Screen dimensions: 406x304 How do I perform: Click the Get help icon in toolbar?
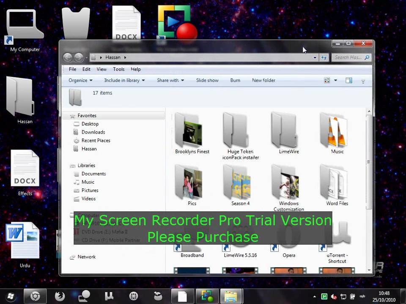tap(363, 81)
